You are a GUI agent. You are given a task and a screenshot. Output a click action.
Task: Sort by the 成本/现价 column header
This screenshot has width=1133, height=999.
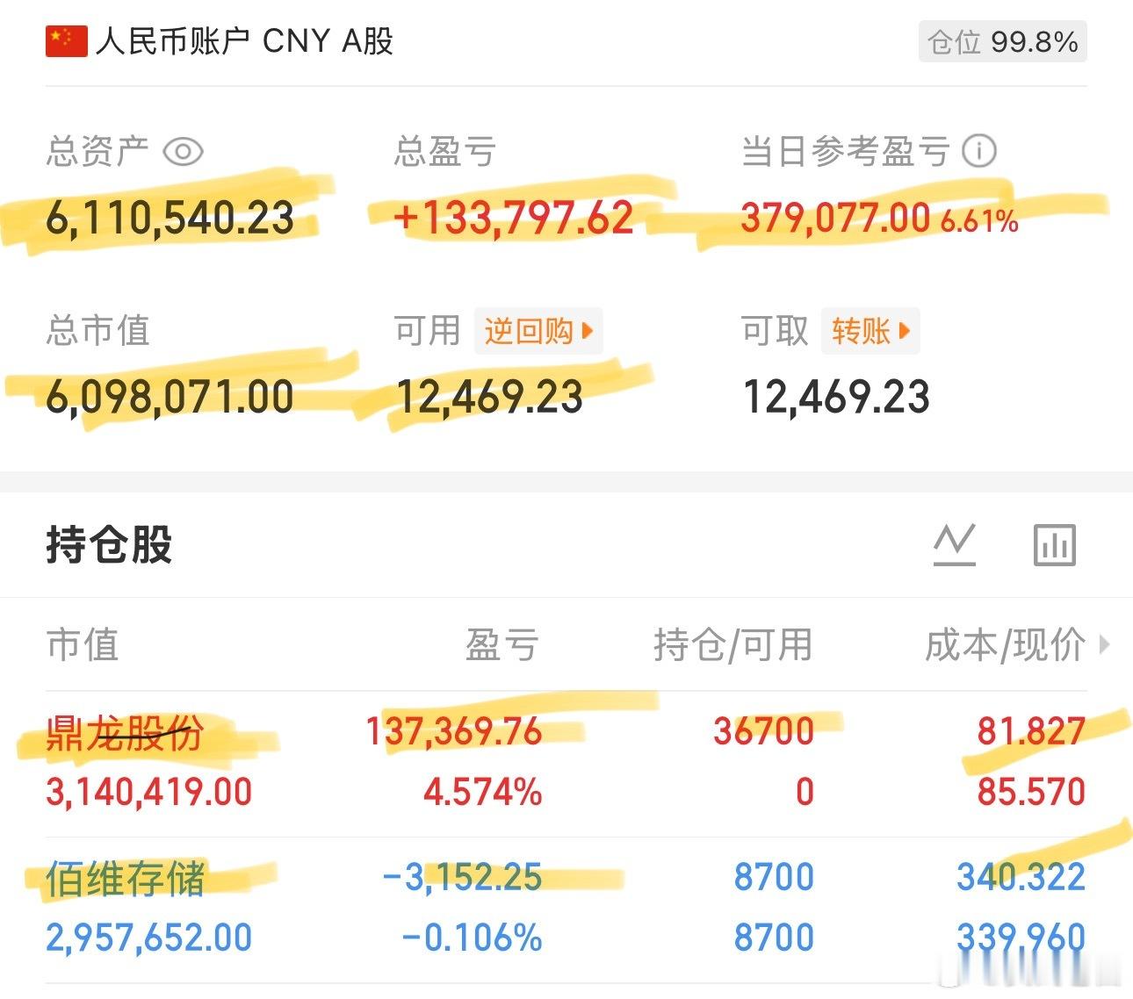click(1005, 645)
